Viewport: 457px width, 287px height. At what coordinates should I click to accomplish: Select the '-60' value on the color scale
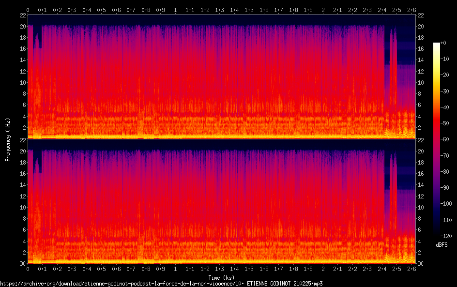coord(445,139)
